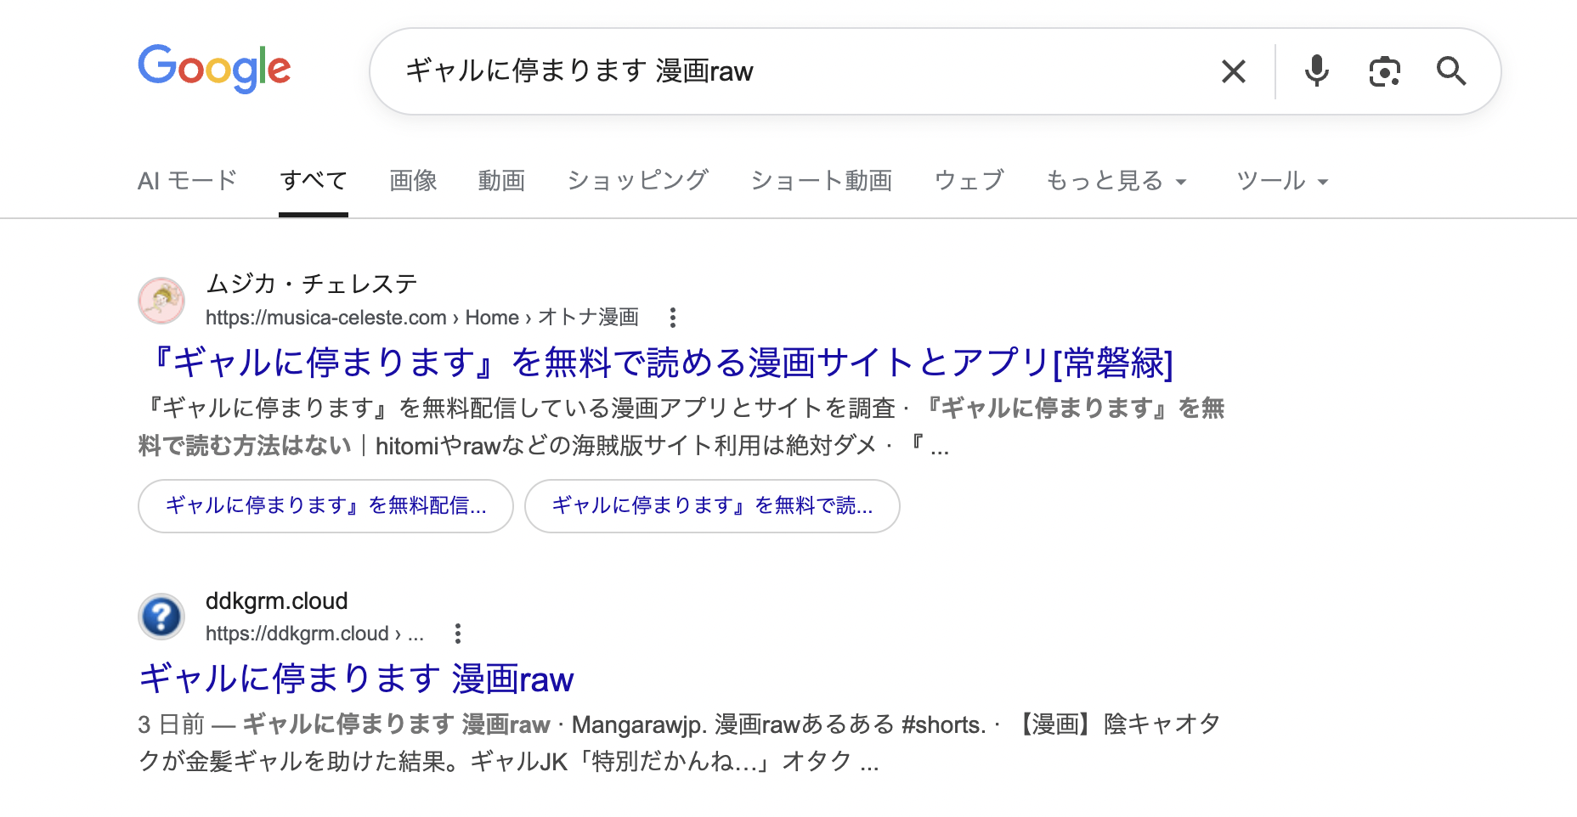
Task: Click the ムジカ・チェレステ site favicon
Action: coord(161,301)
